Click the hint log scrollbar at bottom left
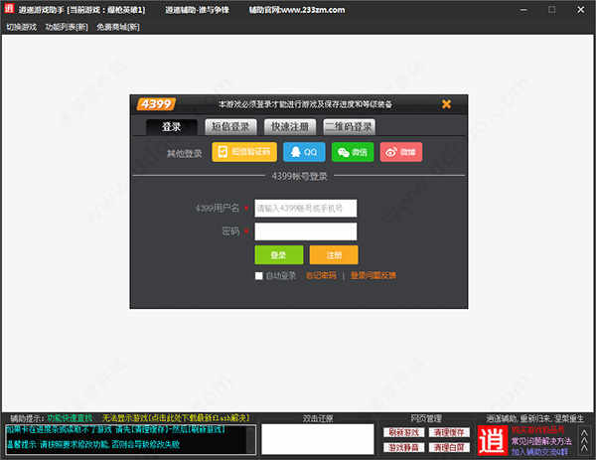This screenshot has width=596, height=460. tap(251, 439)
